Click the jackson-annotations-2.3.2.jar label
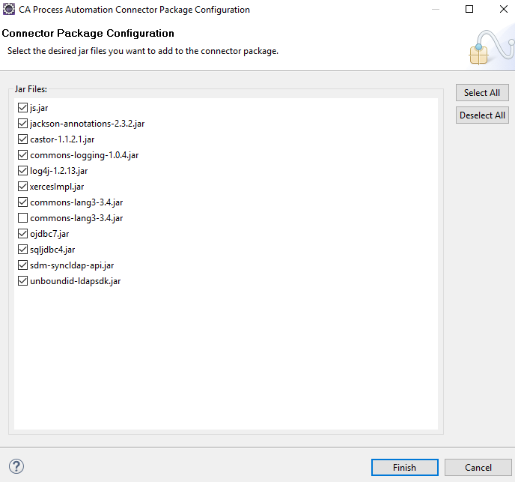The image size is (515, 482). click(88, 124)
